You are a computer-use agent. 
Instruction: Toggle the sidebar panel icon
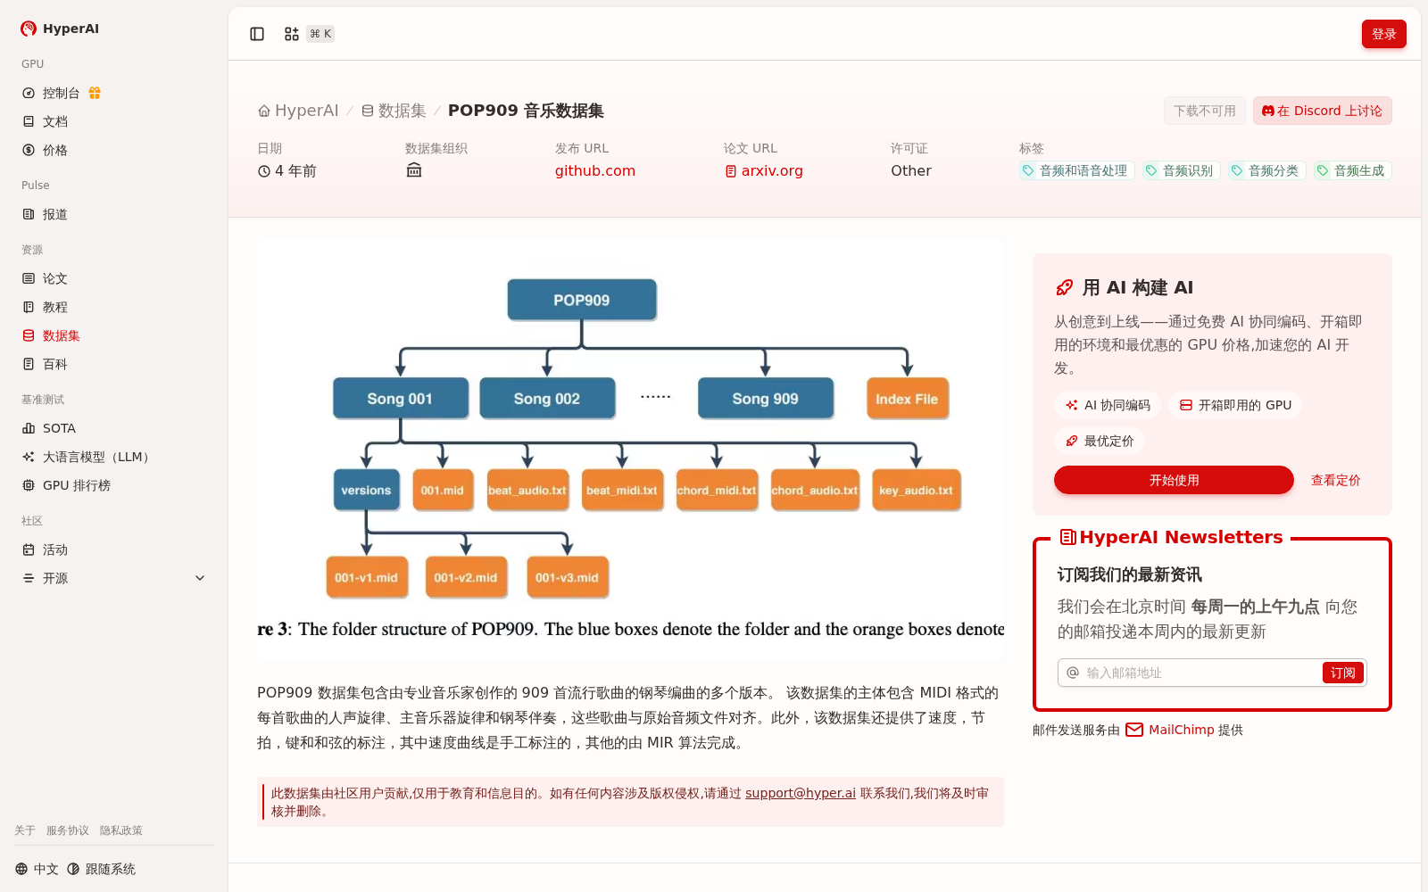point(257,34)
